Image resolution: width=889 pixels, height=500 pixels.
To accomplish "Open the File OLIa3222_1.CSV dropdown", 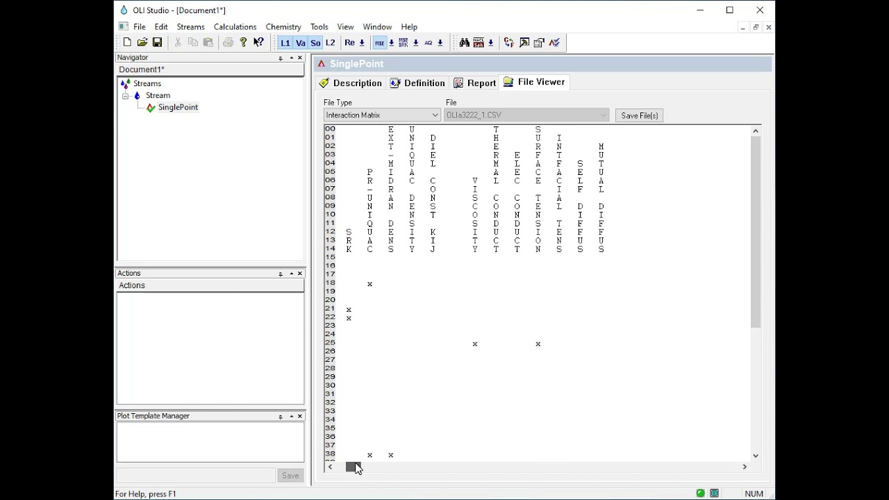I will click(x=526, y=115).
